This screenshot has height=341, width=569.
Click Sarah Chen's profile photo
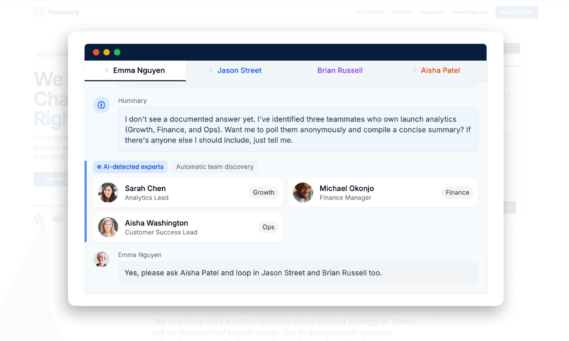coord(108,192)
